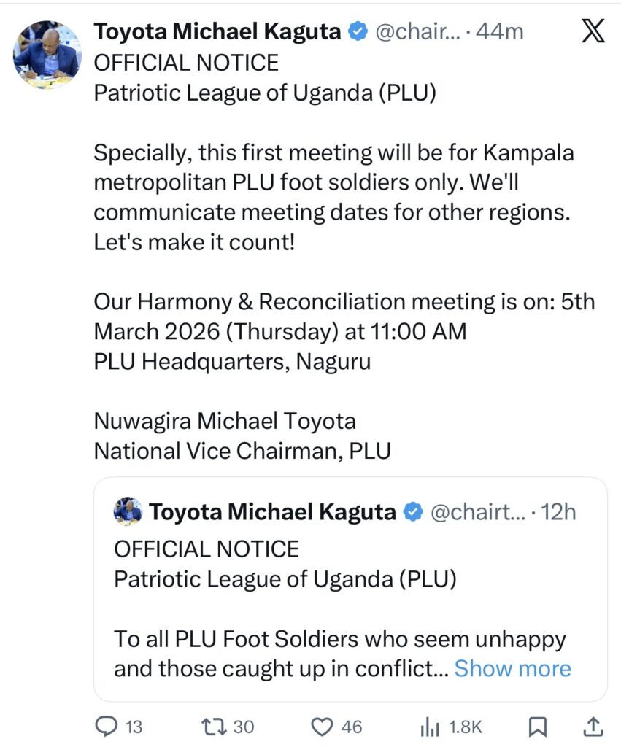The width and height of the screenshot is (621, 747).
Task: Open the small avatar in quoted tweet
Action: pos(128,512)
